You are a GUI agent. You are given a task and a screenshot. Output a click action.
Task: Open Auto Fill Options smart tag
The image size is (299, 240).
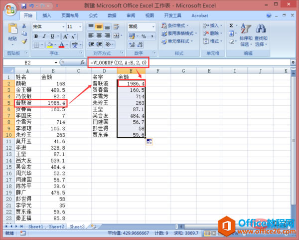pos(149,142)
